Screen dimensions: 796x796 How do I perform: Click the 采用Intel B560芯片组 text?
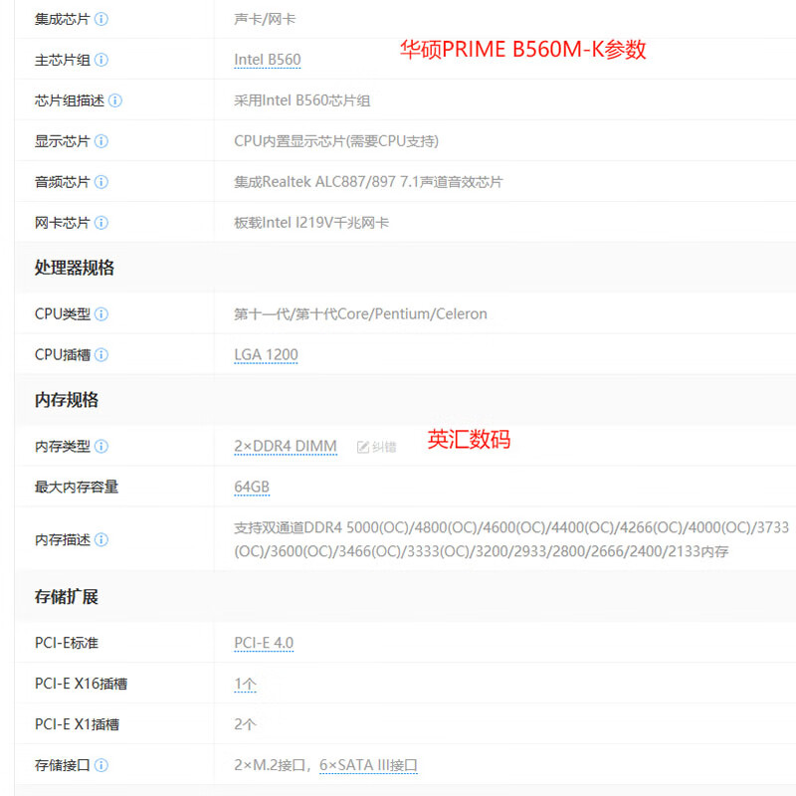302,100
